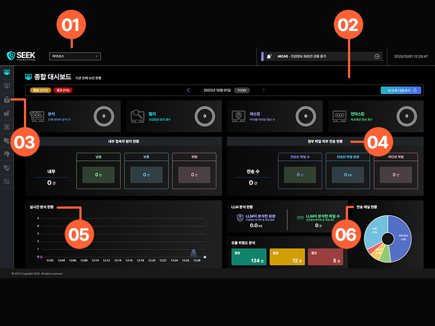Click the SEEK shield logo
This screenshot has height=326, width=435.
[11, 55]
